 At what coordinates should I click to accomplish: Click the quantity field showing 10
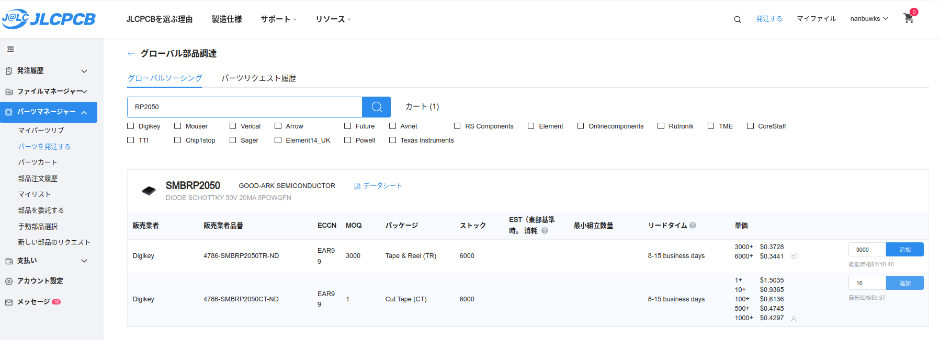click(x=867, y=283)
